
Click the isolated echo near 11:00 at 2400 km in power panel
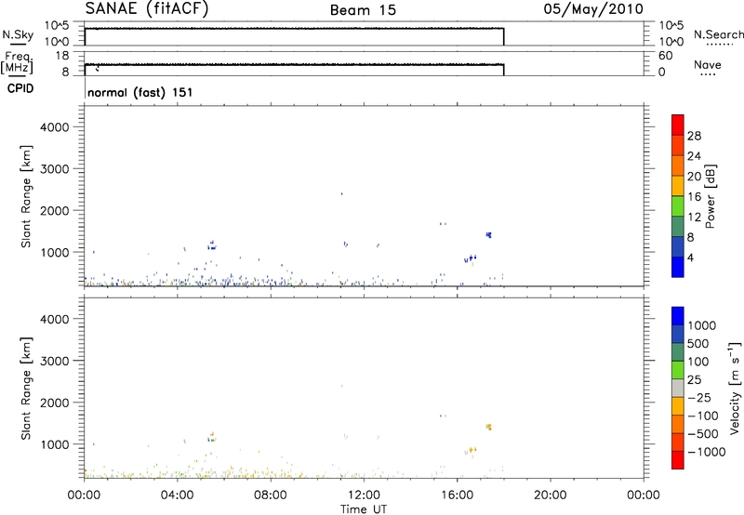pyautogui.click(x=341, y=193)
